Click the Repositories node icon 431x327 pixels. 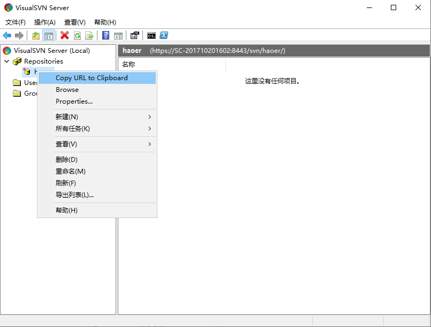[x=17, y=61]
